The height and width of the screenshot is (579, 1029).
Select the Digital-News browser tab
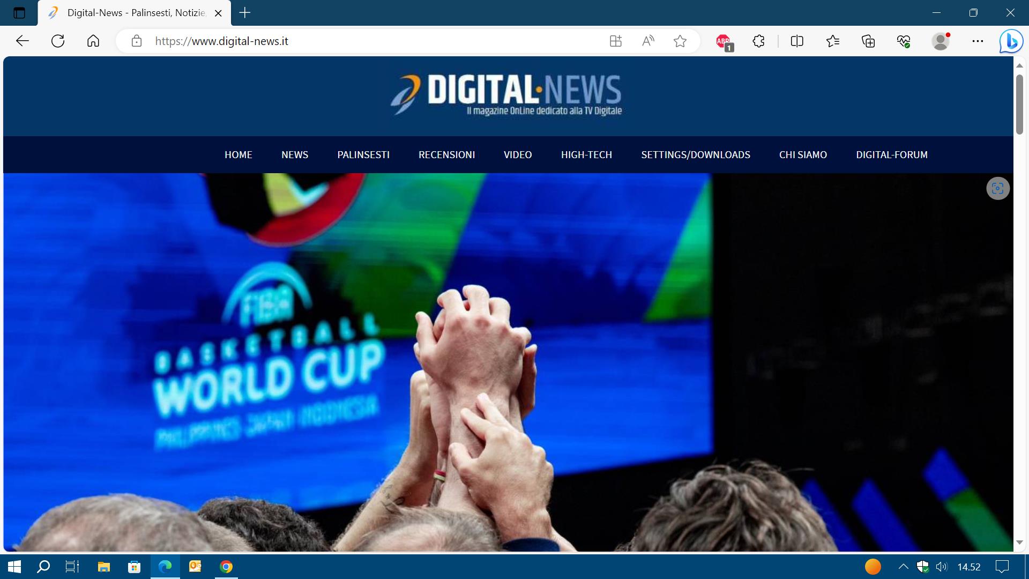click(135, 13)
